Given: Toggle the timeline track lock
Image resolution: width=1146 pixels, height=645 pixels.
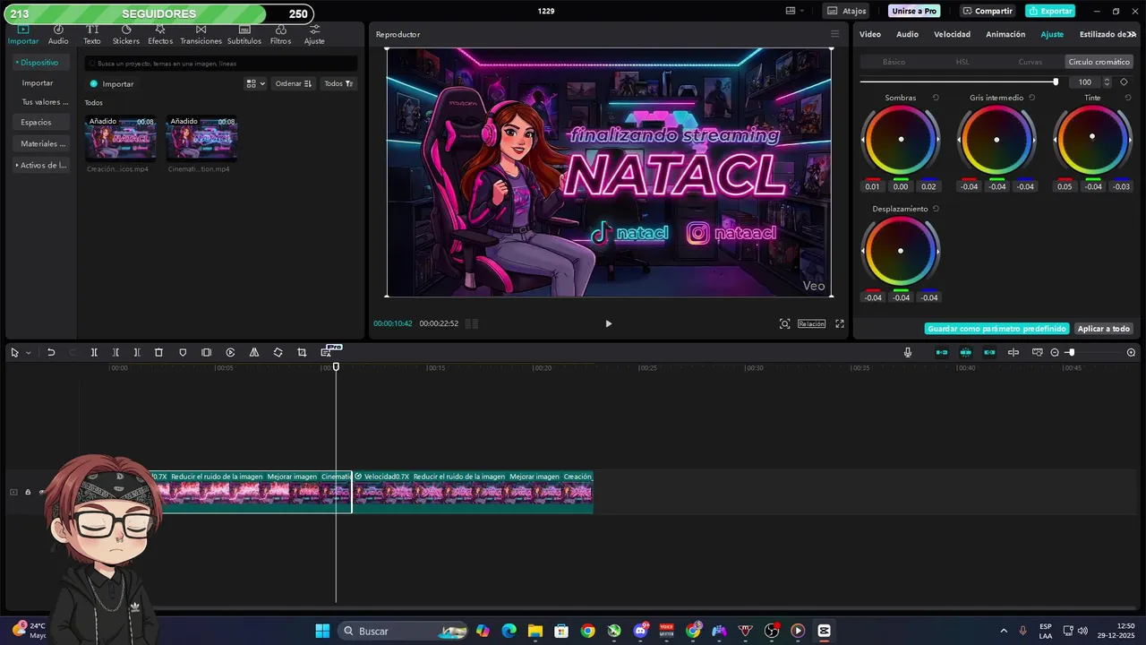Looking at the screenshot, I should pyautogui.click(x=28, y=492).
